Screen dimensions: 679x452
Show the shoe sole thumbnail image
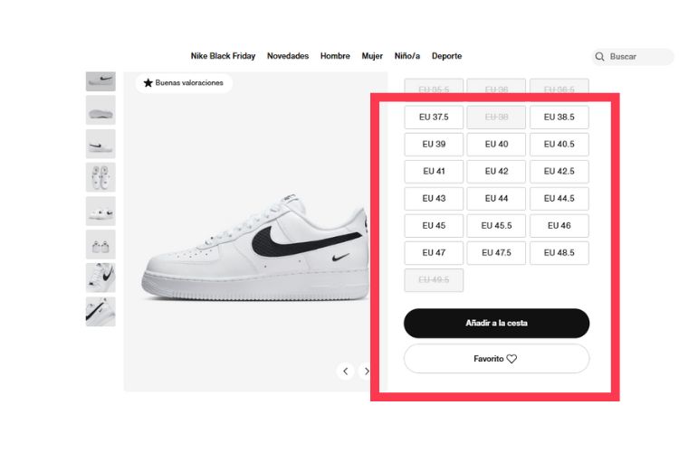click(x=100, y=110)
